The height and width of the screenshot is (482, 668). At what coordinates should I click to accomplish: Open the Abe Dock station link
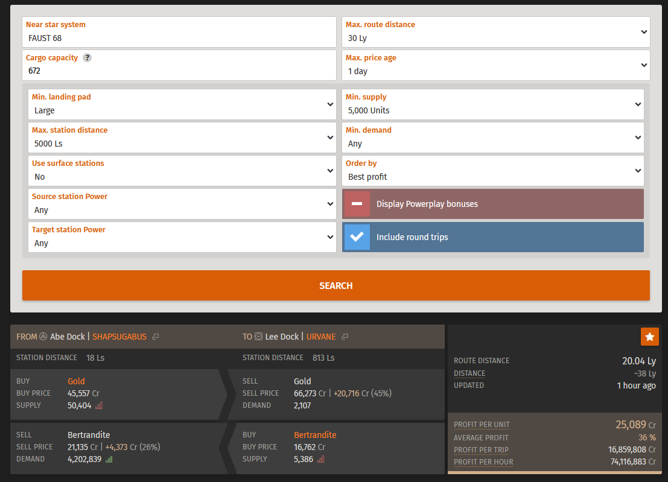[x=68, y=337]
